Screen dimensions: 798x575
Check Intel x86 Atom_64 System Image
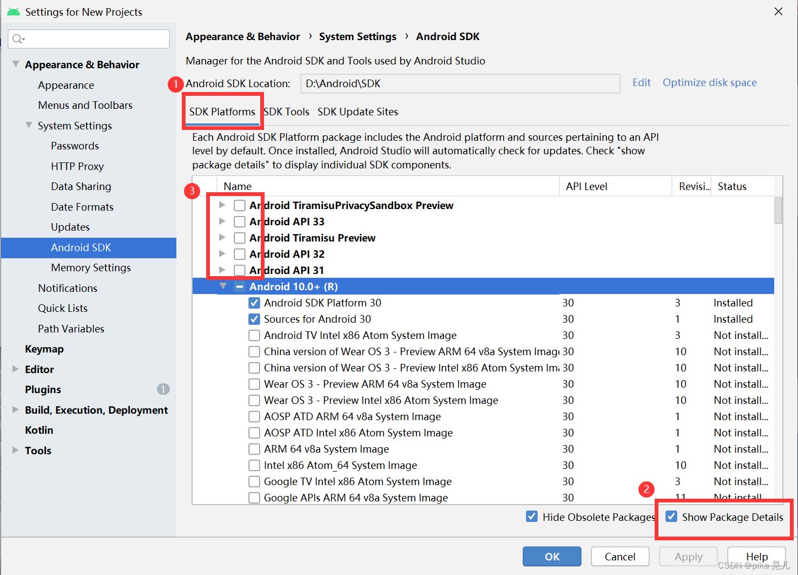[254, 466]
